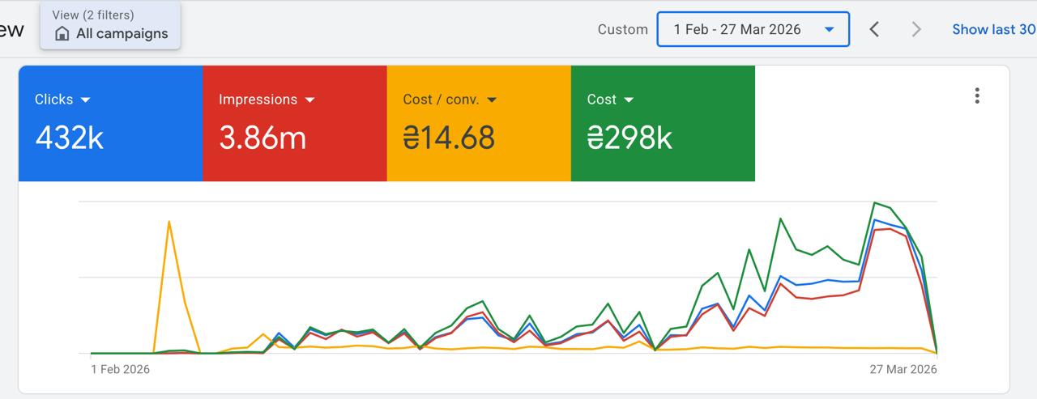Open the three-dot more options menu

[977, 96]
